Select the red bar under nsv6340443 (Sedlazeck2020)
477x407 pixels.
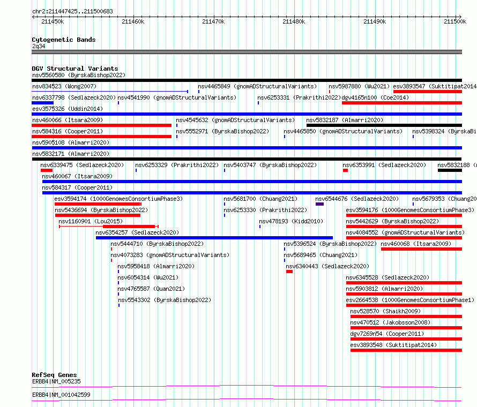289,272
